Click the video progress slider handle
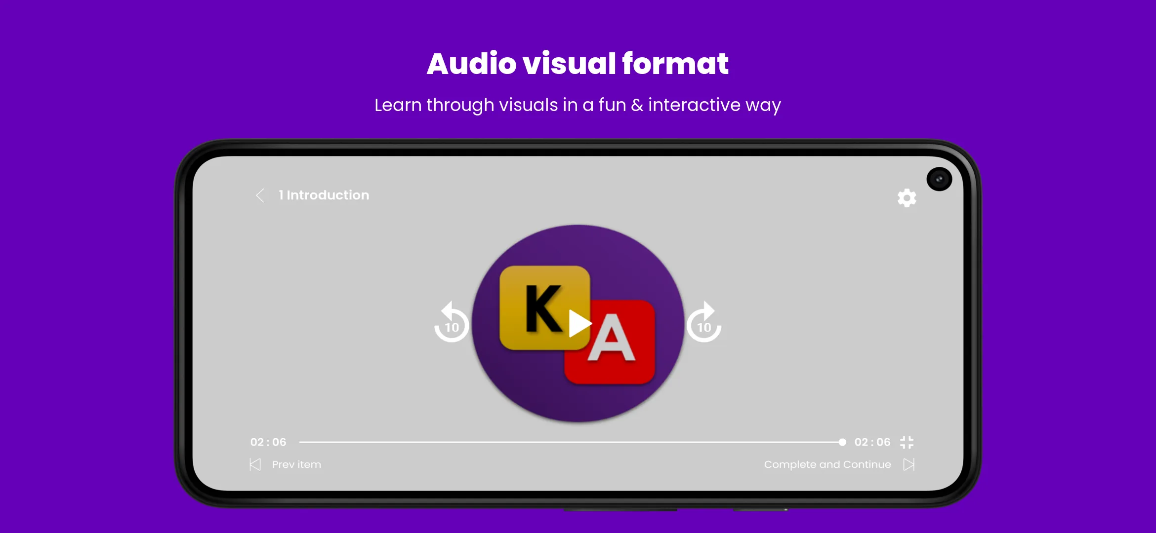This screenshot has width=1156, height=533. coord(842,442)
